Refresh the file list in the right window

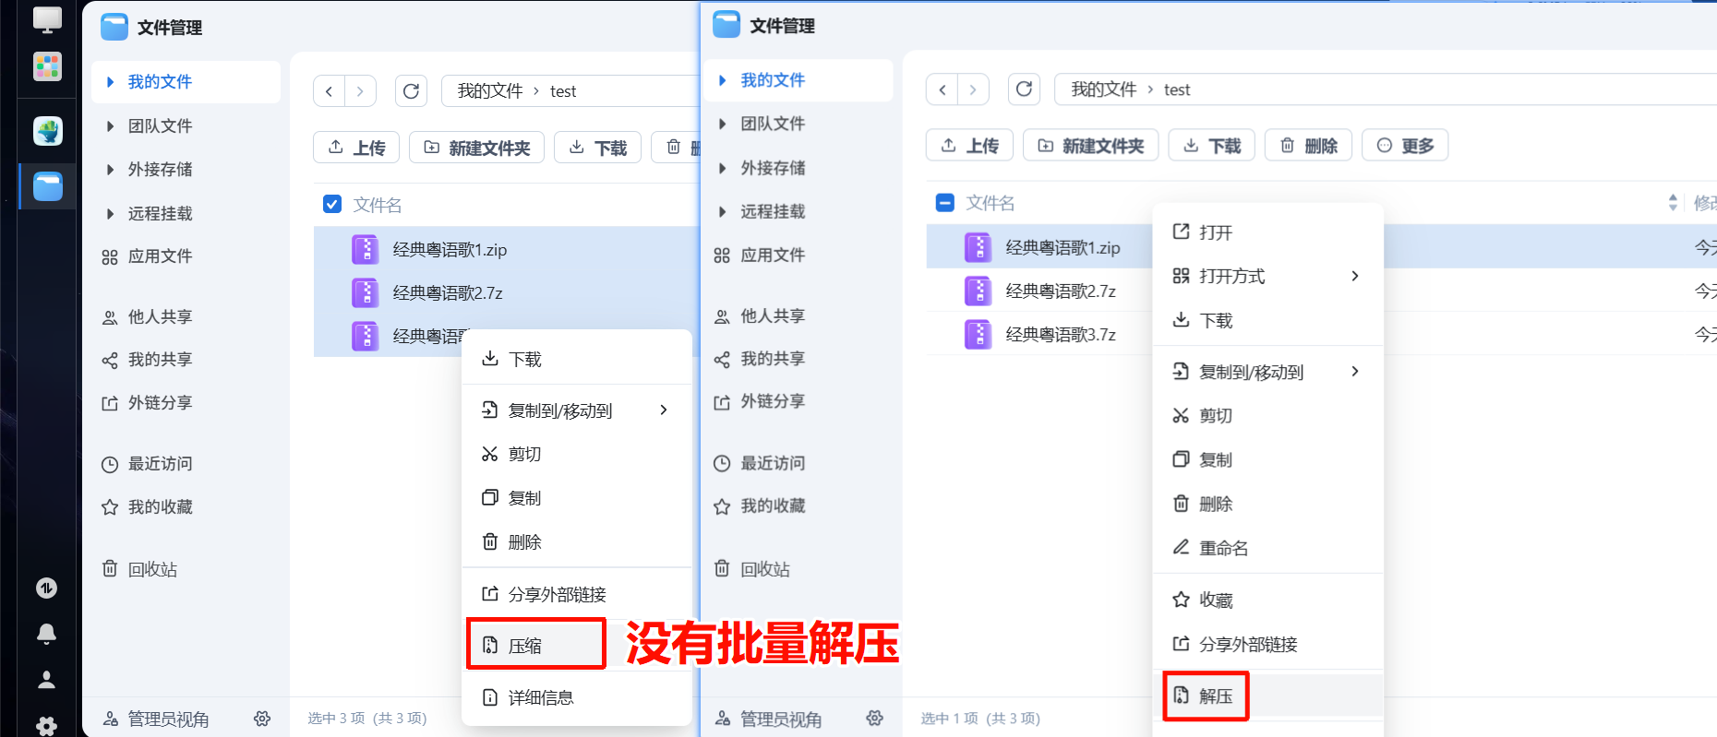[1024, 89]
